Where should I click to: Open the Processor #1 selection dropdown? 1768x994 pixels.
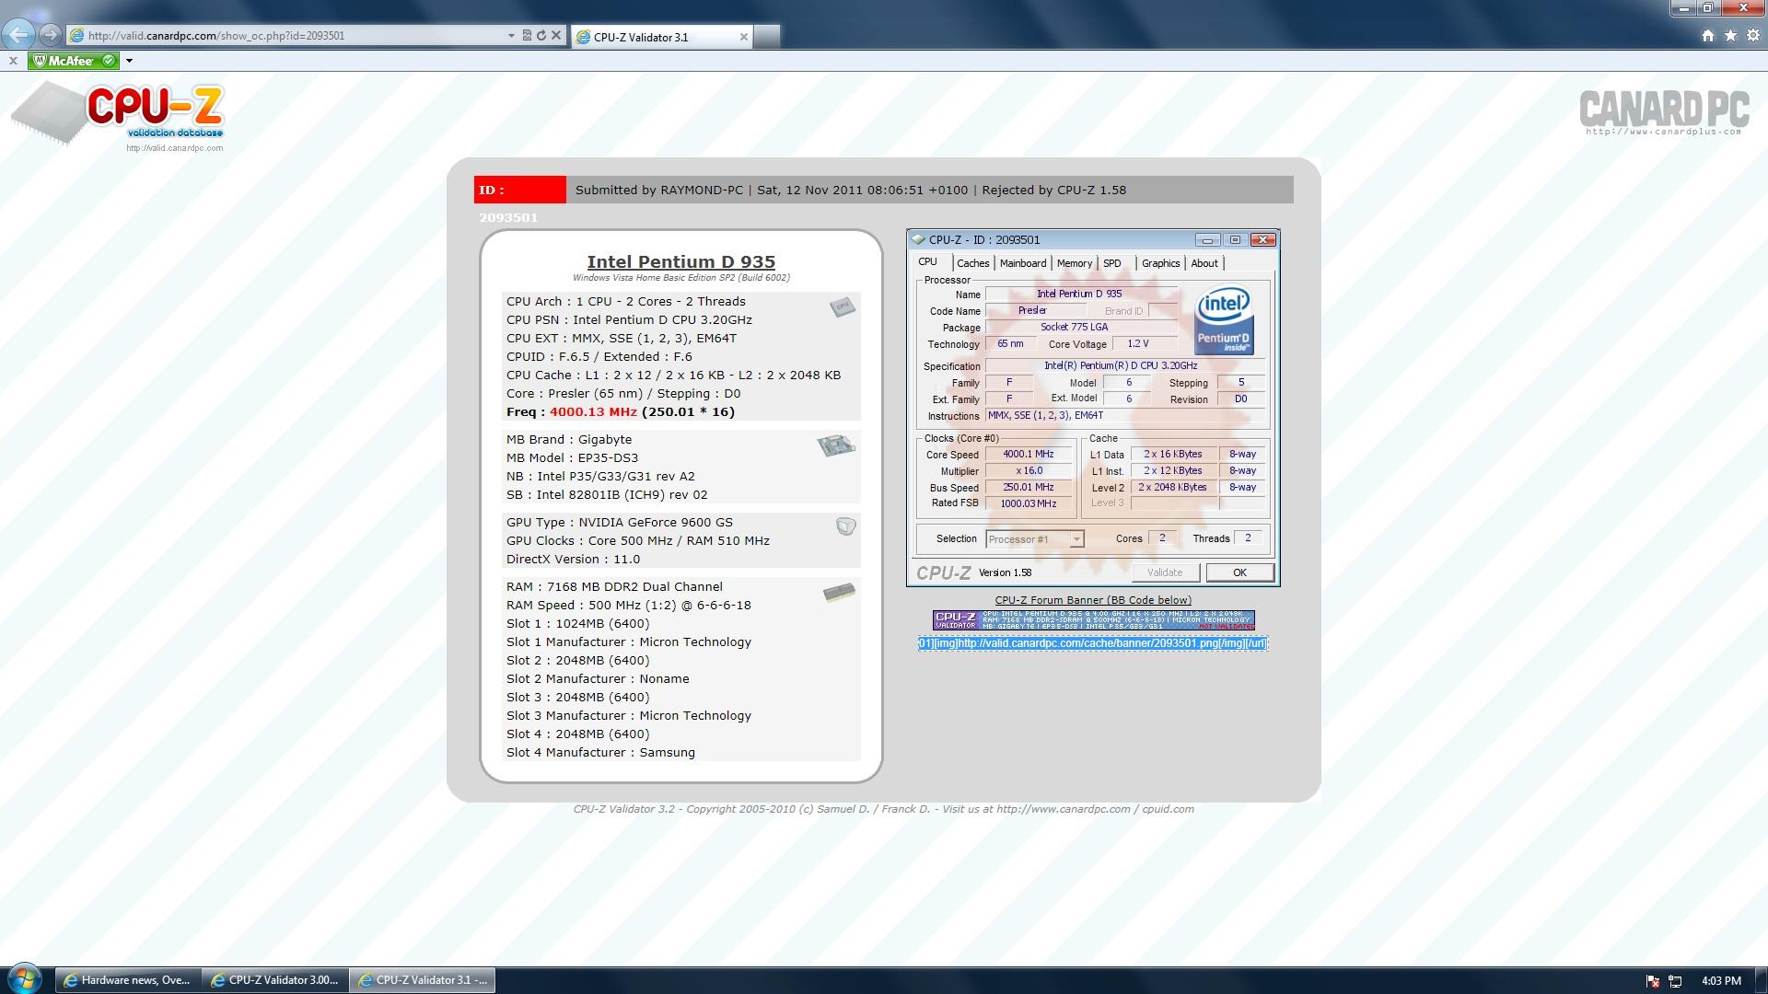click(1035, 539)
